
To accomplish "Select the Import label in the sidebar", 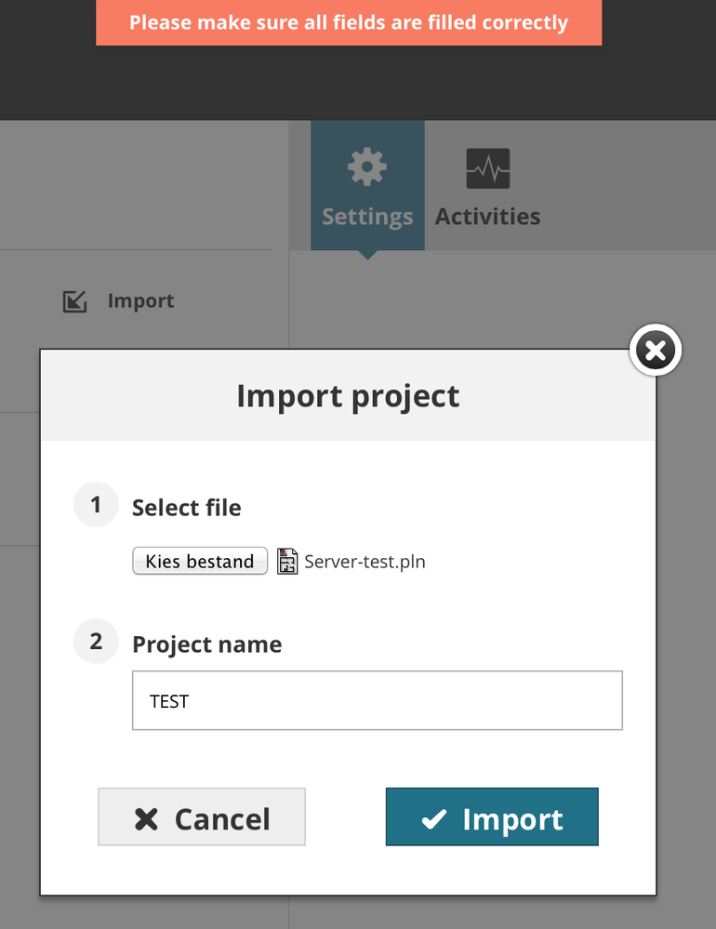I will 140,301.
